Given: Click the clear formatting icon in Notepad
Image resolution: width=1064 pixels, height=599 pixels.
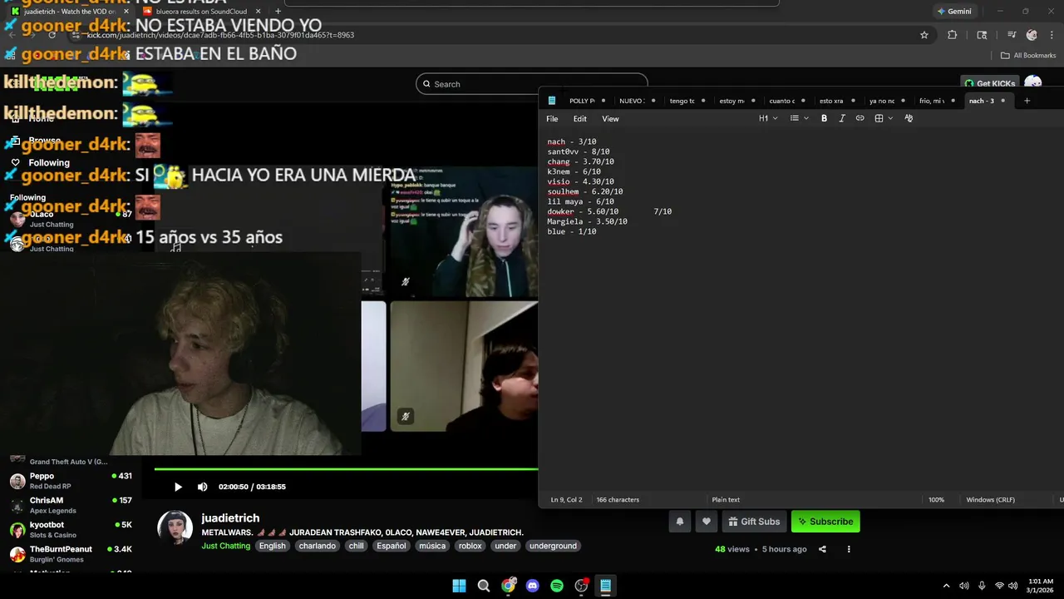Looking at the screenshot, I should click(909, 118).
